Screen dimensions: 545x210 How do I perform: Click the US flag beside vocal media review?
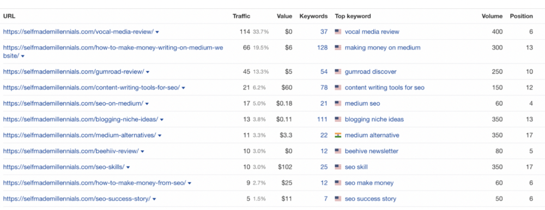click(338, 32)
